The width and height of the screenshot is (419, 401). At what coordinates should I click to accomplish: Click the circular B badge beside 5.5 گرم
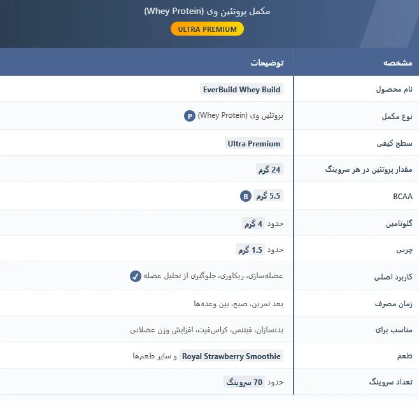pos(246,196)
